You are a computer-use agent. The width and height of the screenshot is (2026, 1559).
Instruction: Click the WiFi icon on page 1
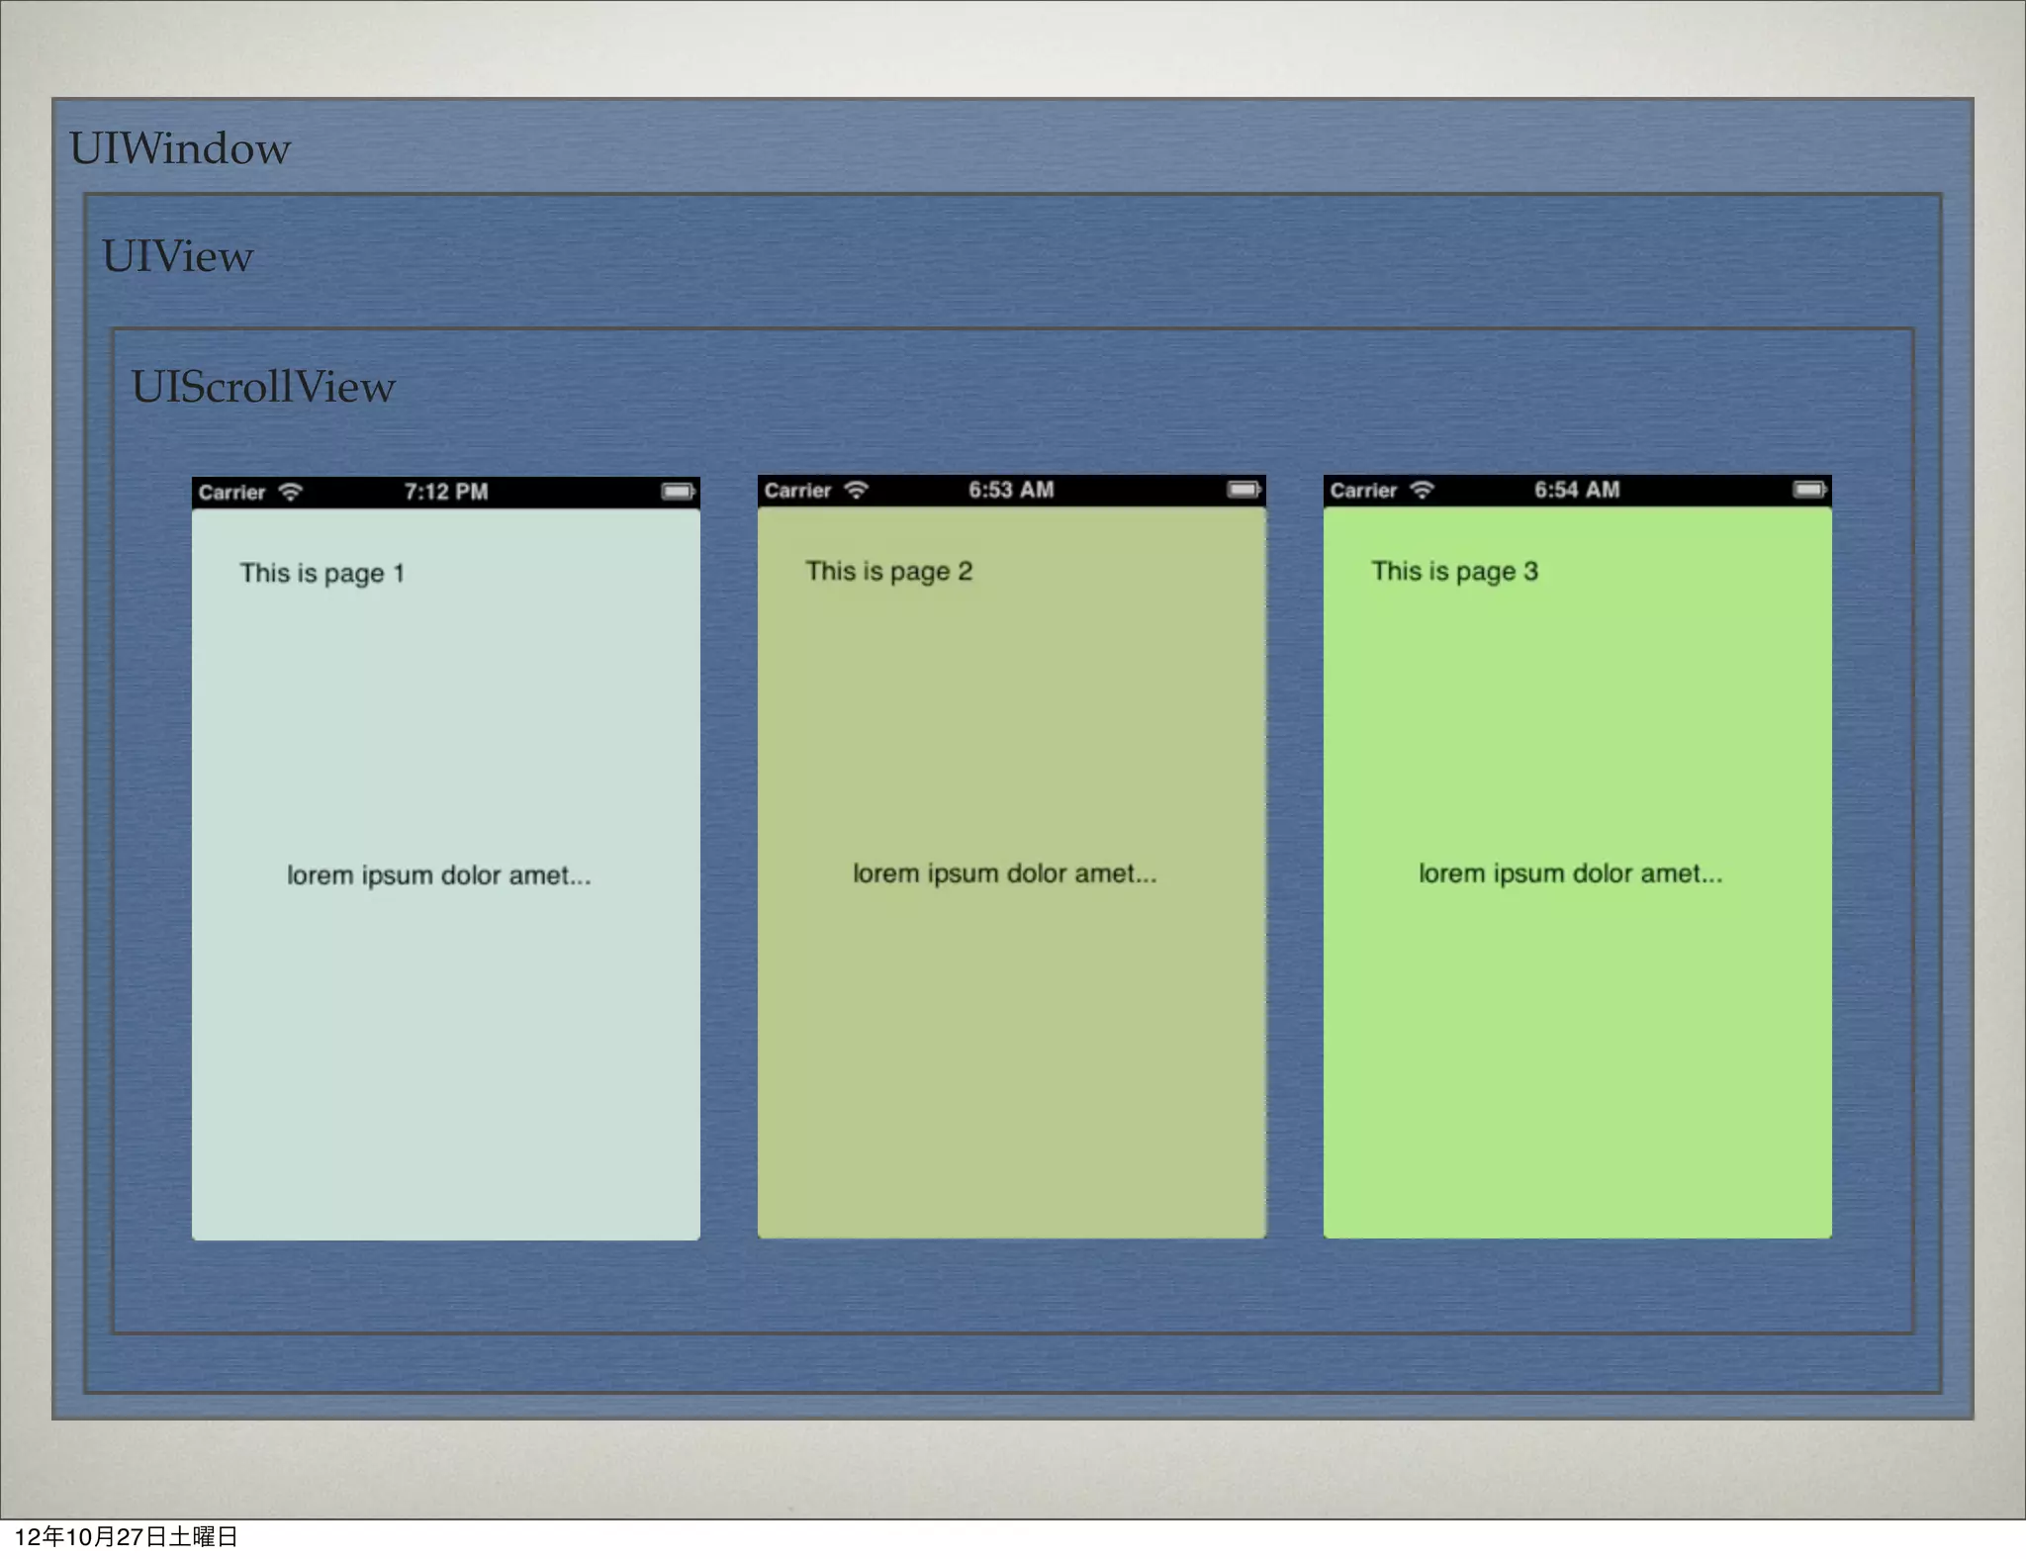coord(290,492)
